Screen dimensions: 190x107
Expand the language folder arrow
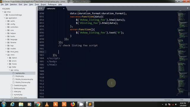[6, 40]
